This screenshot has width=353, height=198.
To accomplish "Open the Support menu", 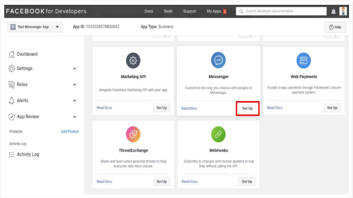I will click(x=190, y=11).
